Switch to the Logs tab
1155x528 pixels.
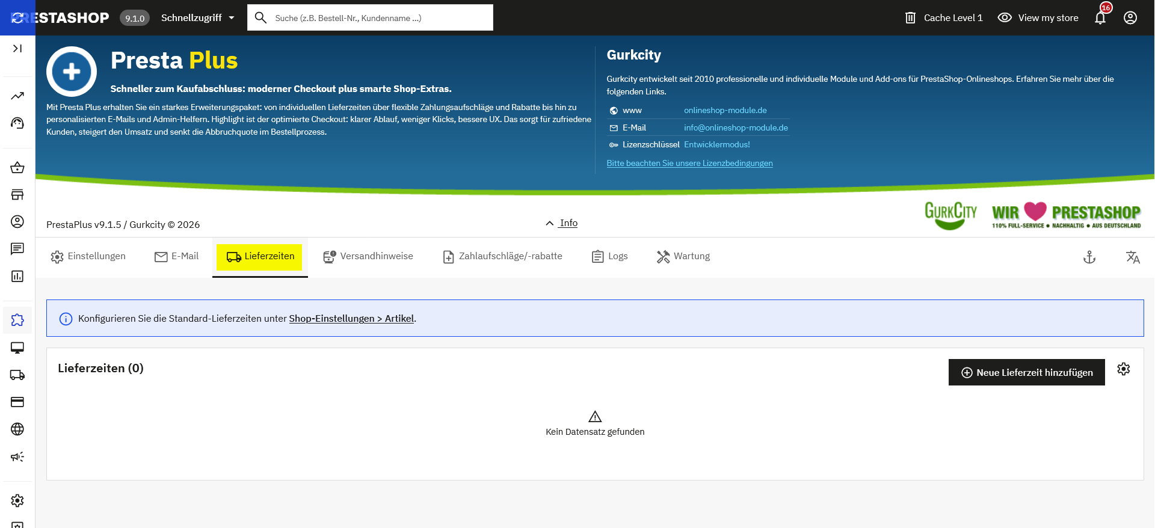coord(610,256)
